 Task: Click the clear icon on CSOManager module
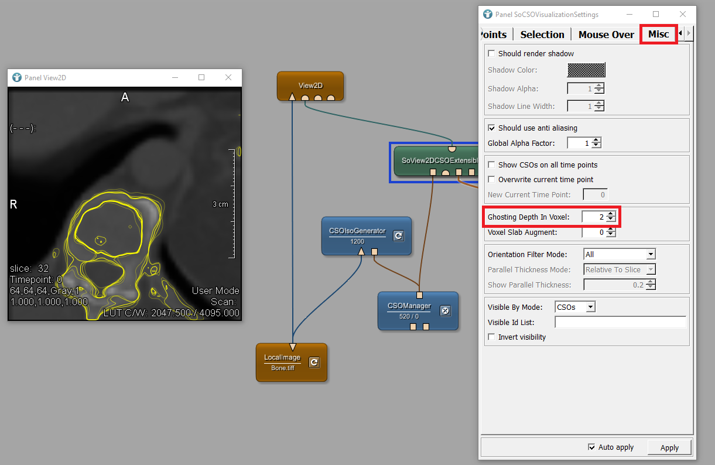pyautogui.click(x=444, y=310)
